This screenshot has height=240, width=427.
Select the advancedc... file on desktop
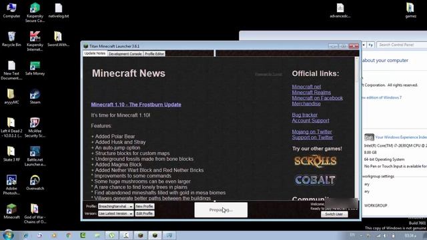340,11
